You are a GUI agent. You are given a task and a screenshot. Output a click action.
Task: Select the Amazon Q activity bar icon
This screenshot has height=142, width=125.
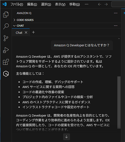pyautogui.click(x=6, y=74)
